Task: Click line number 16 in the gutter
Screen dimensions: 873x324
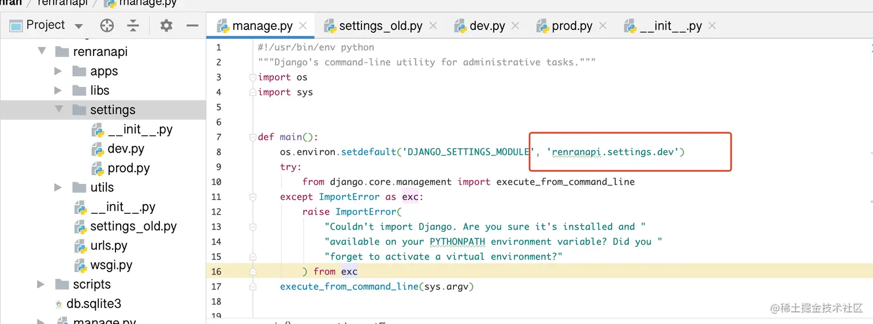Action: [x=216, y=272]
